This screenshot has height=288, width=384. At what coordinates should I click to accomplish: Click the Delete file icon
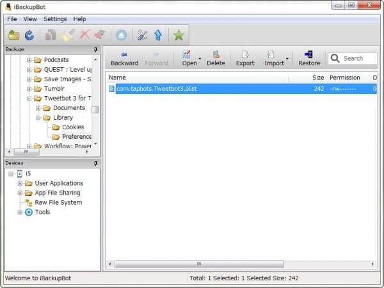click(x=216, y=58)
